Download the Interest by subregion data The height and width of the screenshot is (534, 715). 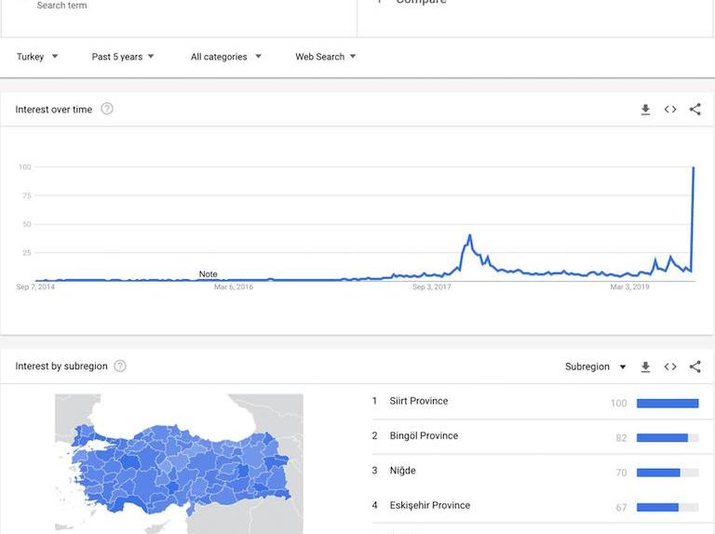tap(645, 367)
